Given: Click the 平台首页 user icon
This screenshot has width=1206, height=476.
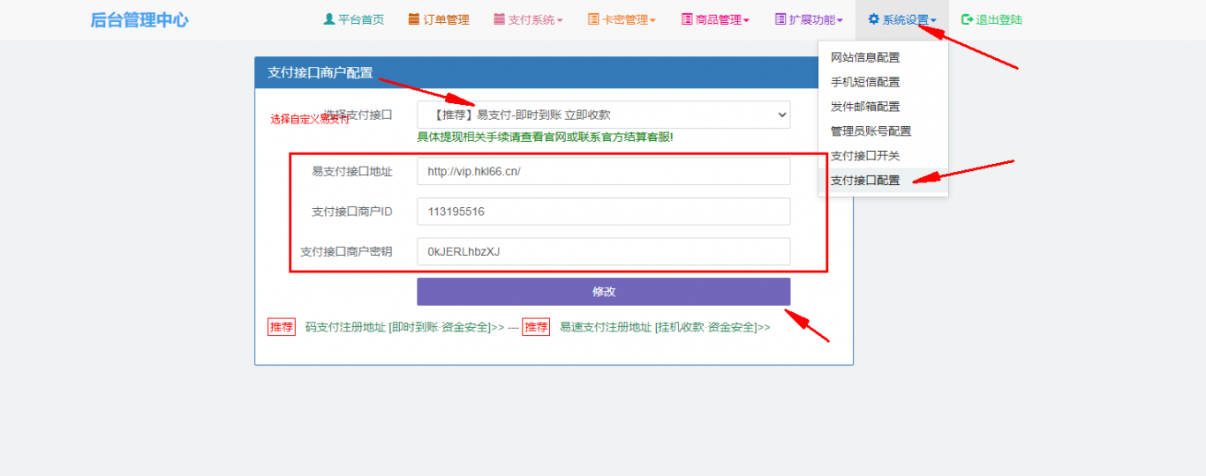Looking at the screenshot, I should click(x=329, y=19).
